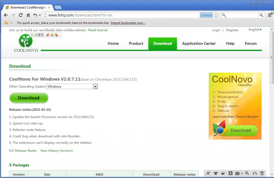Screen dimensions: 274x178
Task: Click the magnifier zoom icon in bottom toolbar
Action: coord(247,173)
